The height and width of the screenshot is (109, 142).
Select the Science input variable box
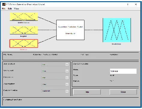click(24, 43)
